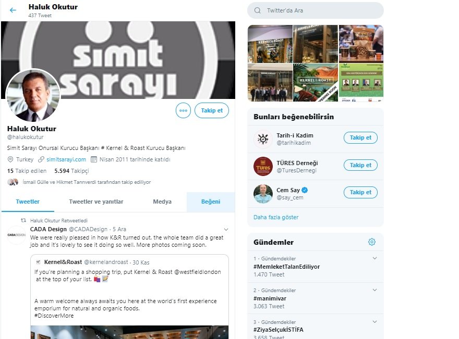This screenshot has width=459, height=339.
Task: Go back using the left arrow icon
Action: pyautogui.click(x=13, y=10)
